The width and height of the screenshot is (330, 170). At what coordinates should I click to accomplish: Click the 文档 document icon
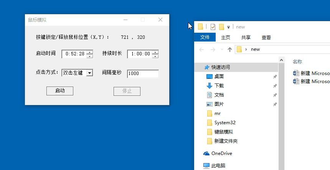point(210,95)
